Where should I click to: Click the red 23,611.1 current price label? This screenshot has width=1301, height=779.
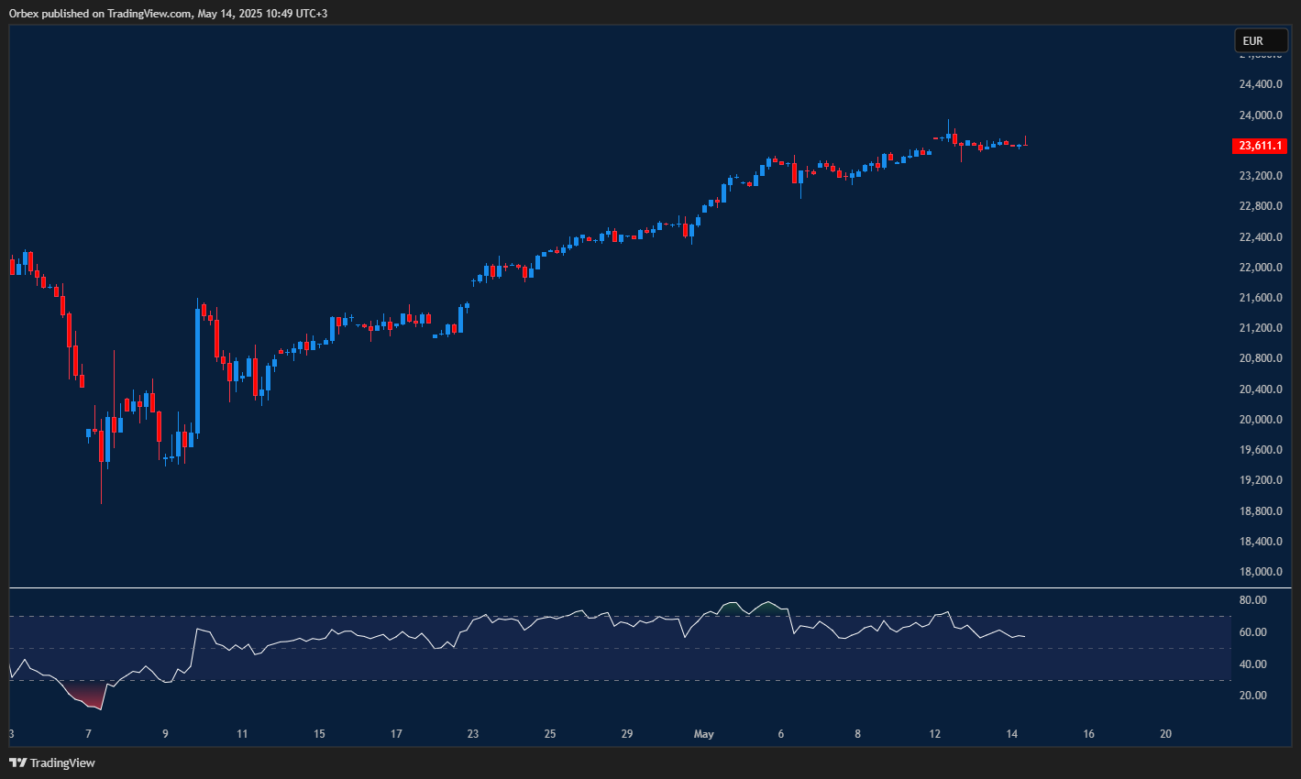pyautogui.click(x=1261, y=146)
